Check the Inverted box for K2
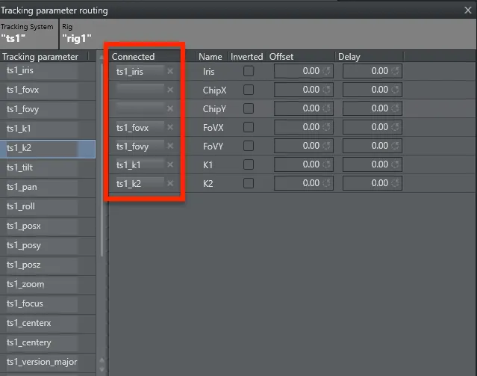Image resolution: width=477 pixels, height=376 pixels. pyautogui.click(x=249, y=183)
